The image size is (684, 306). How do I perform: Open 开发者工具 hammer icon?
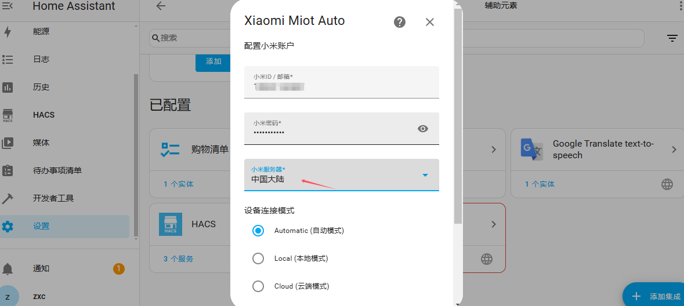[x=8, y=198]
